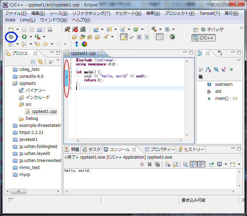Viewport: 247px width, 216px height.
Task: Click the breakpoint marker on line 5
Action: click(x=66, y=76)
